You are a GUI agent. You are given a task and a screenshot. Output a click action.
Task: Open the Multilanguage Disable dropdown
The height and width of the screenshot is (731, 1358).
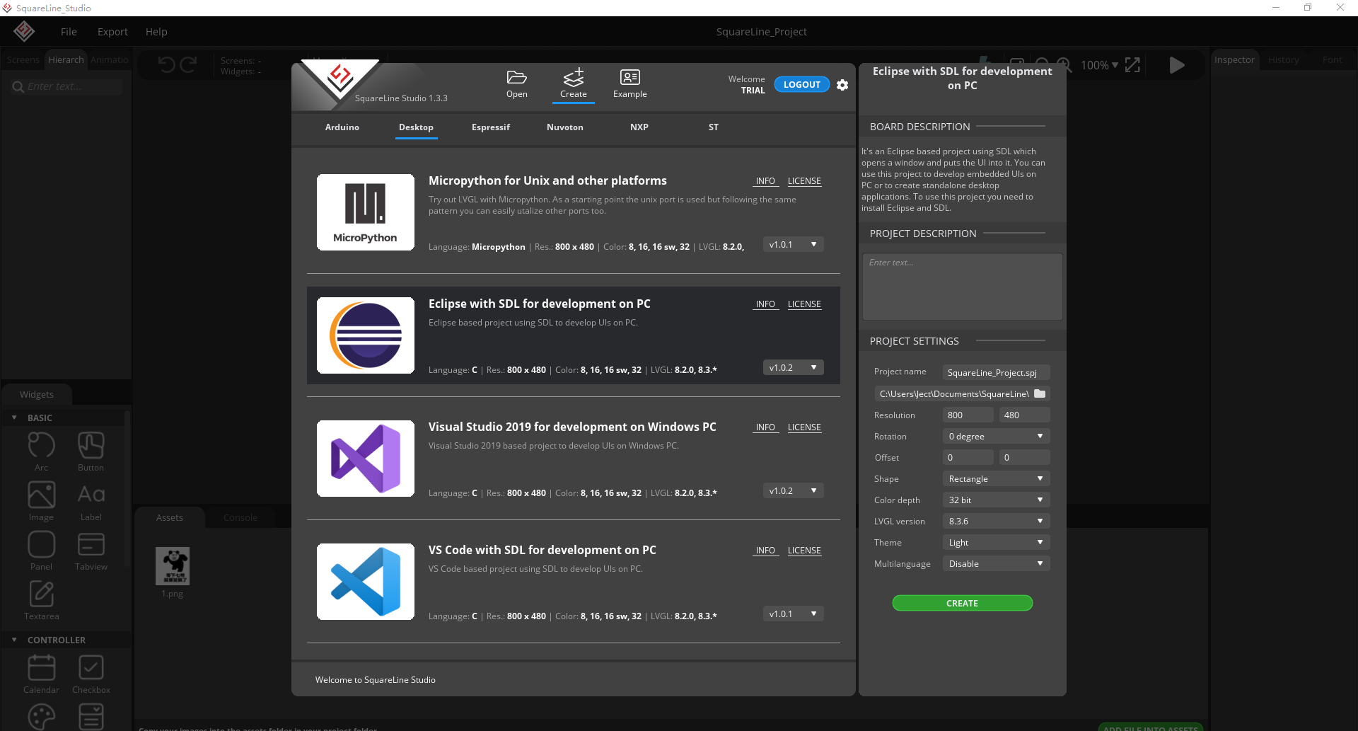996,564
